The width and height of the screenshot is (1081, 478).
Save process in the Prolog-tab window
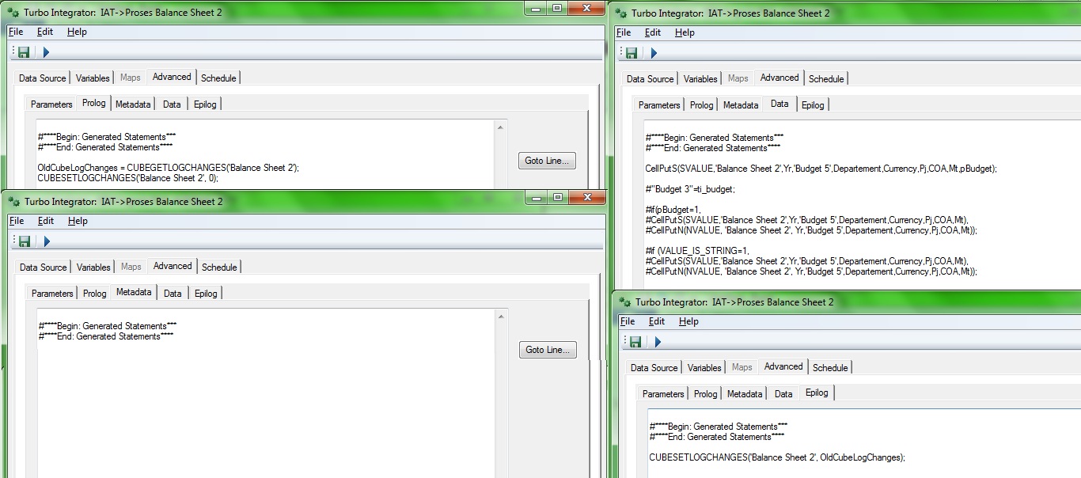coord(24,52)
